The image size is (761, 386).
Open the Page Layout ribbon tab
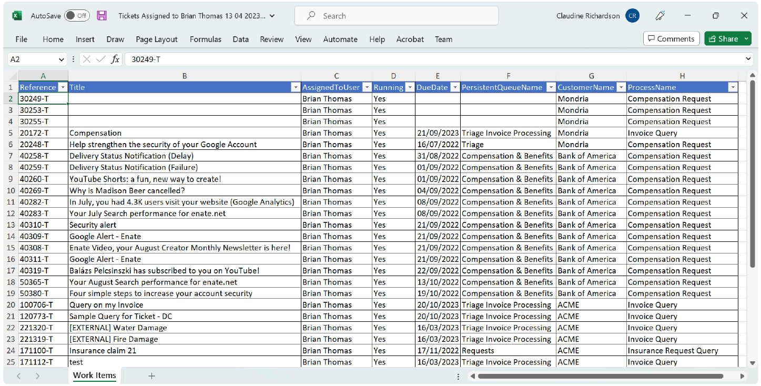click(x=157, y=39)
